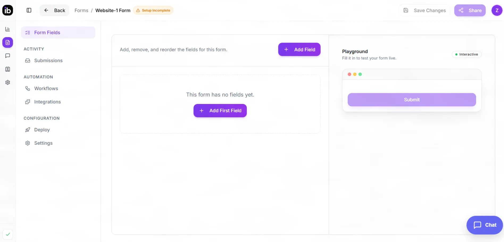The image size is (504, 242).
Task: Go back using the Back button
Action: click(x=55, y=10)
